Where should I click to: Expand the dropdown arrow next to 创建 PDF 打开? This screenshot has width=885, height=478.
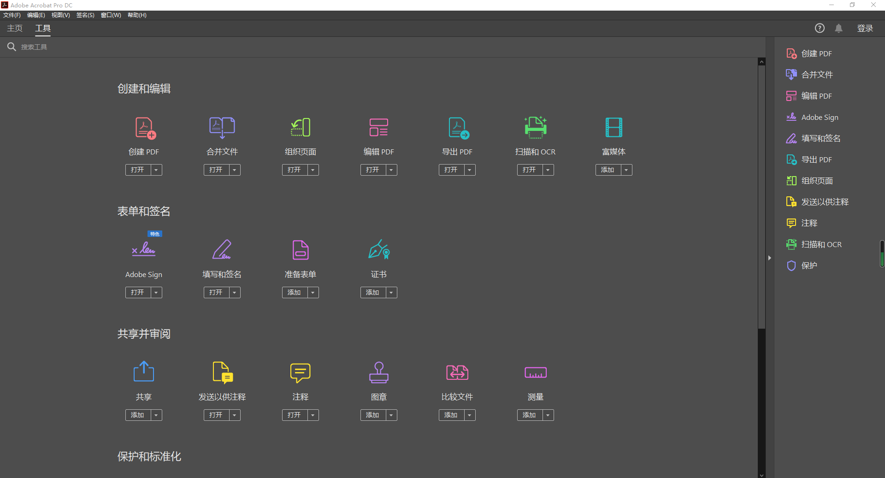156,170
